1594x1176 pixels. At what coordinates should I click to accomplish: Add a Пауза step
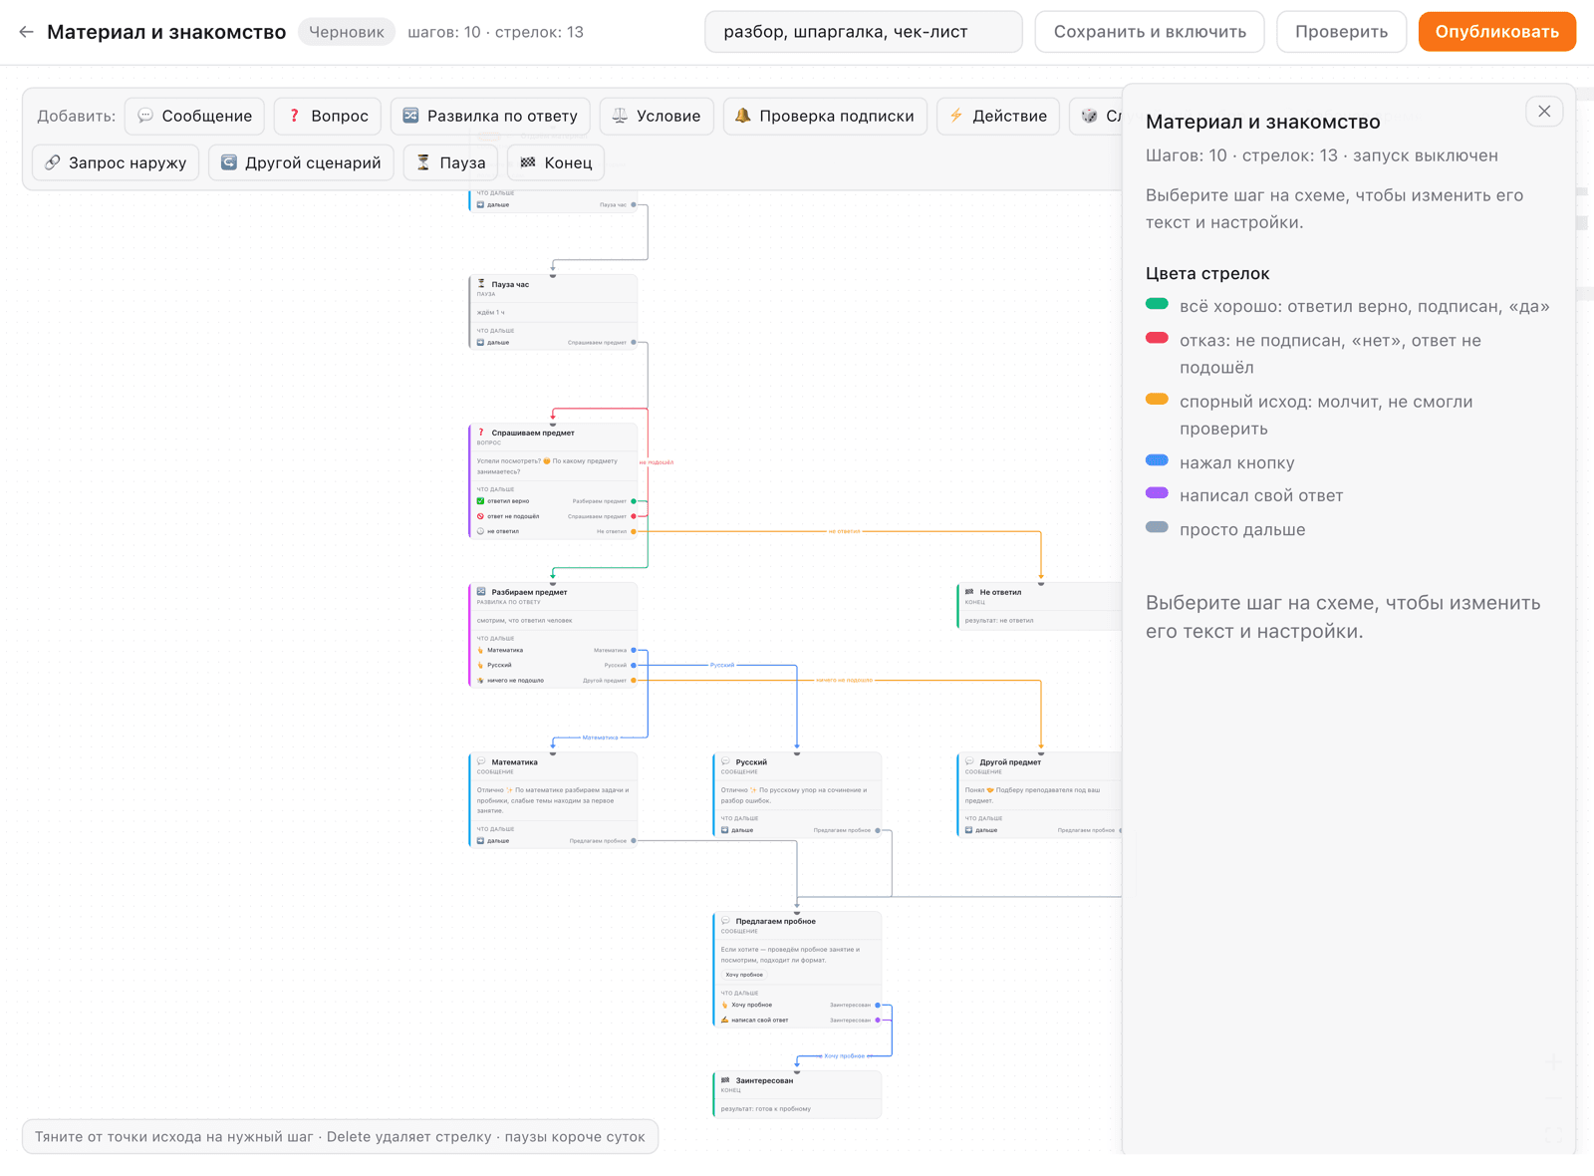[450, 162]
